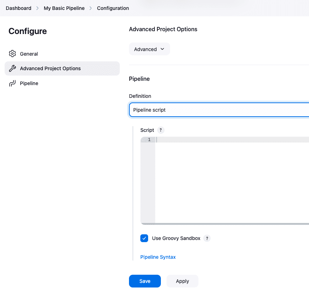Image resolution: width=309 pixels, height=296 pixels.
Task: Uncheck the Use Groovy Sandbox checkbox
Action: coord(144,238)
